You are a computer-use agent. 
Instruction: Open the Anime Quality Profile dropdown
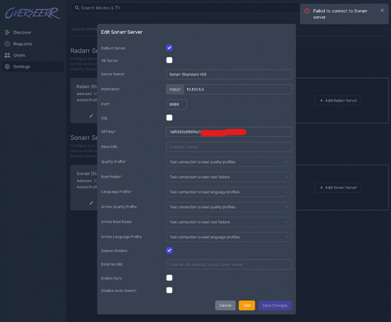coord(229,207)
